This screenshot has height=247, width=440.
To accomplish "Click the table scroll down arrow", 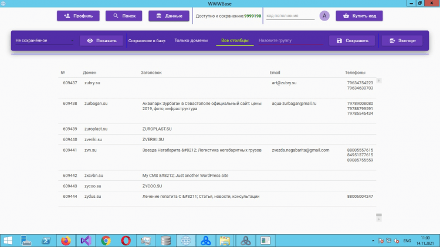I will pyautogui.click(x=379, y=219).
